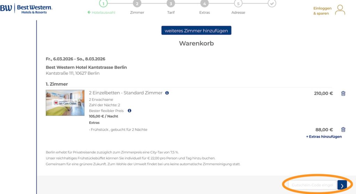The image size is (356, 194).
Task: Click the completion checkmark step circle
Action: tap(272, 3)
